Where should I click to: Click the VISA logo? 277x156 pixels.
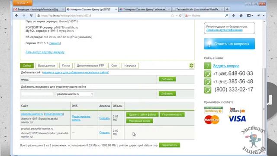237,118
